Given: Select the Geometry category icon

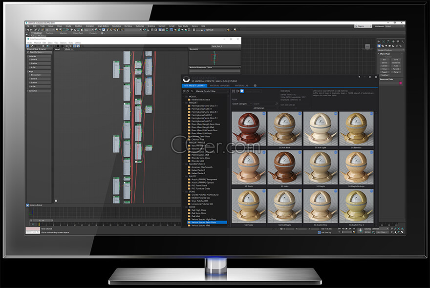Looking at the screenshot, I should click(379, 46).
